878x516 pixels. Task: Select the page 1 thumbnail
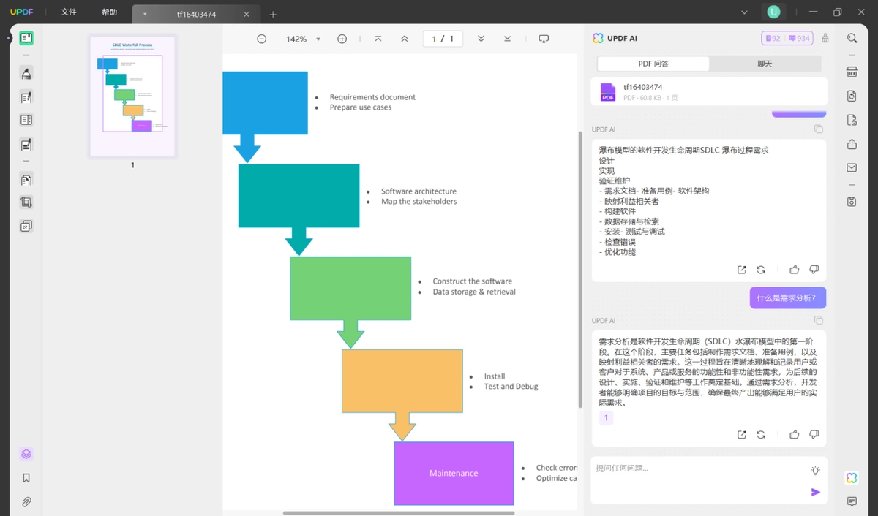coord(132,96)
